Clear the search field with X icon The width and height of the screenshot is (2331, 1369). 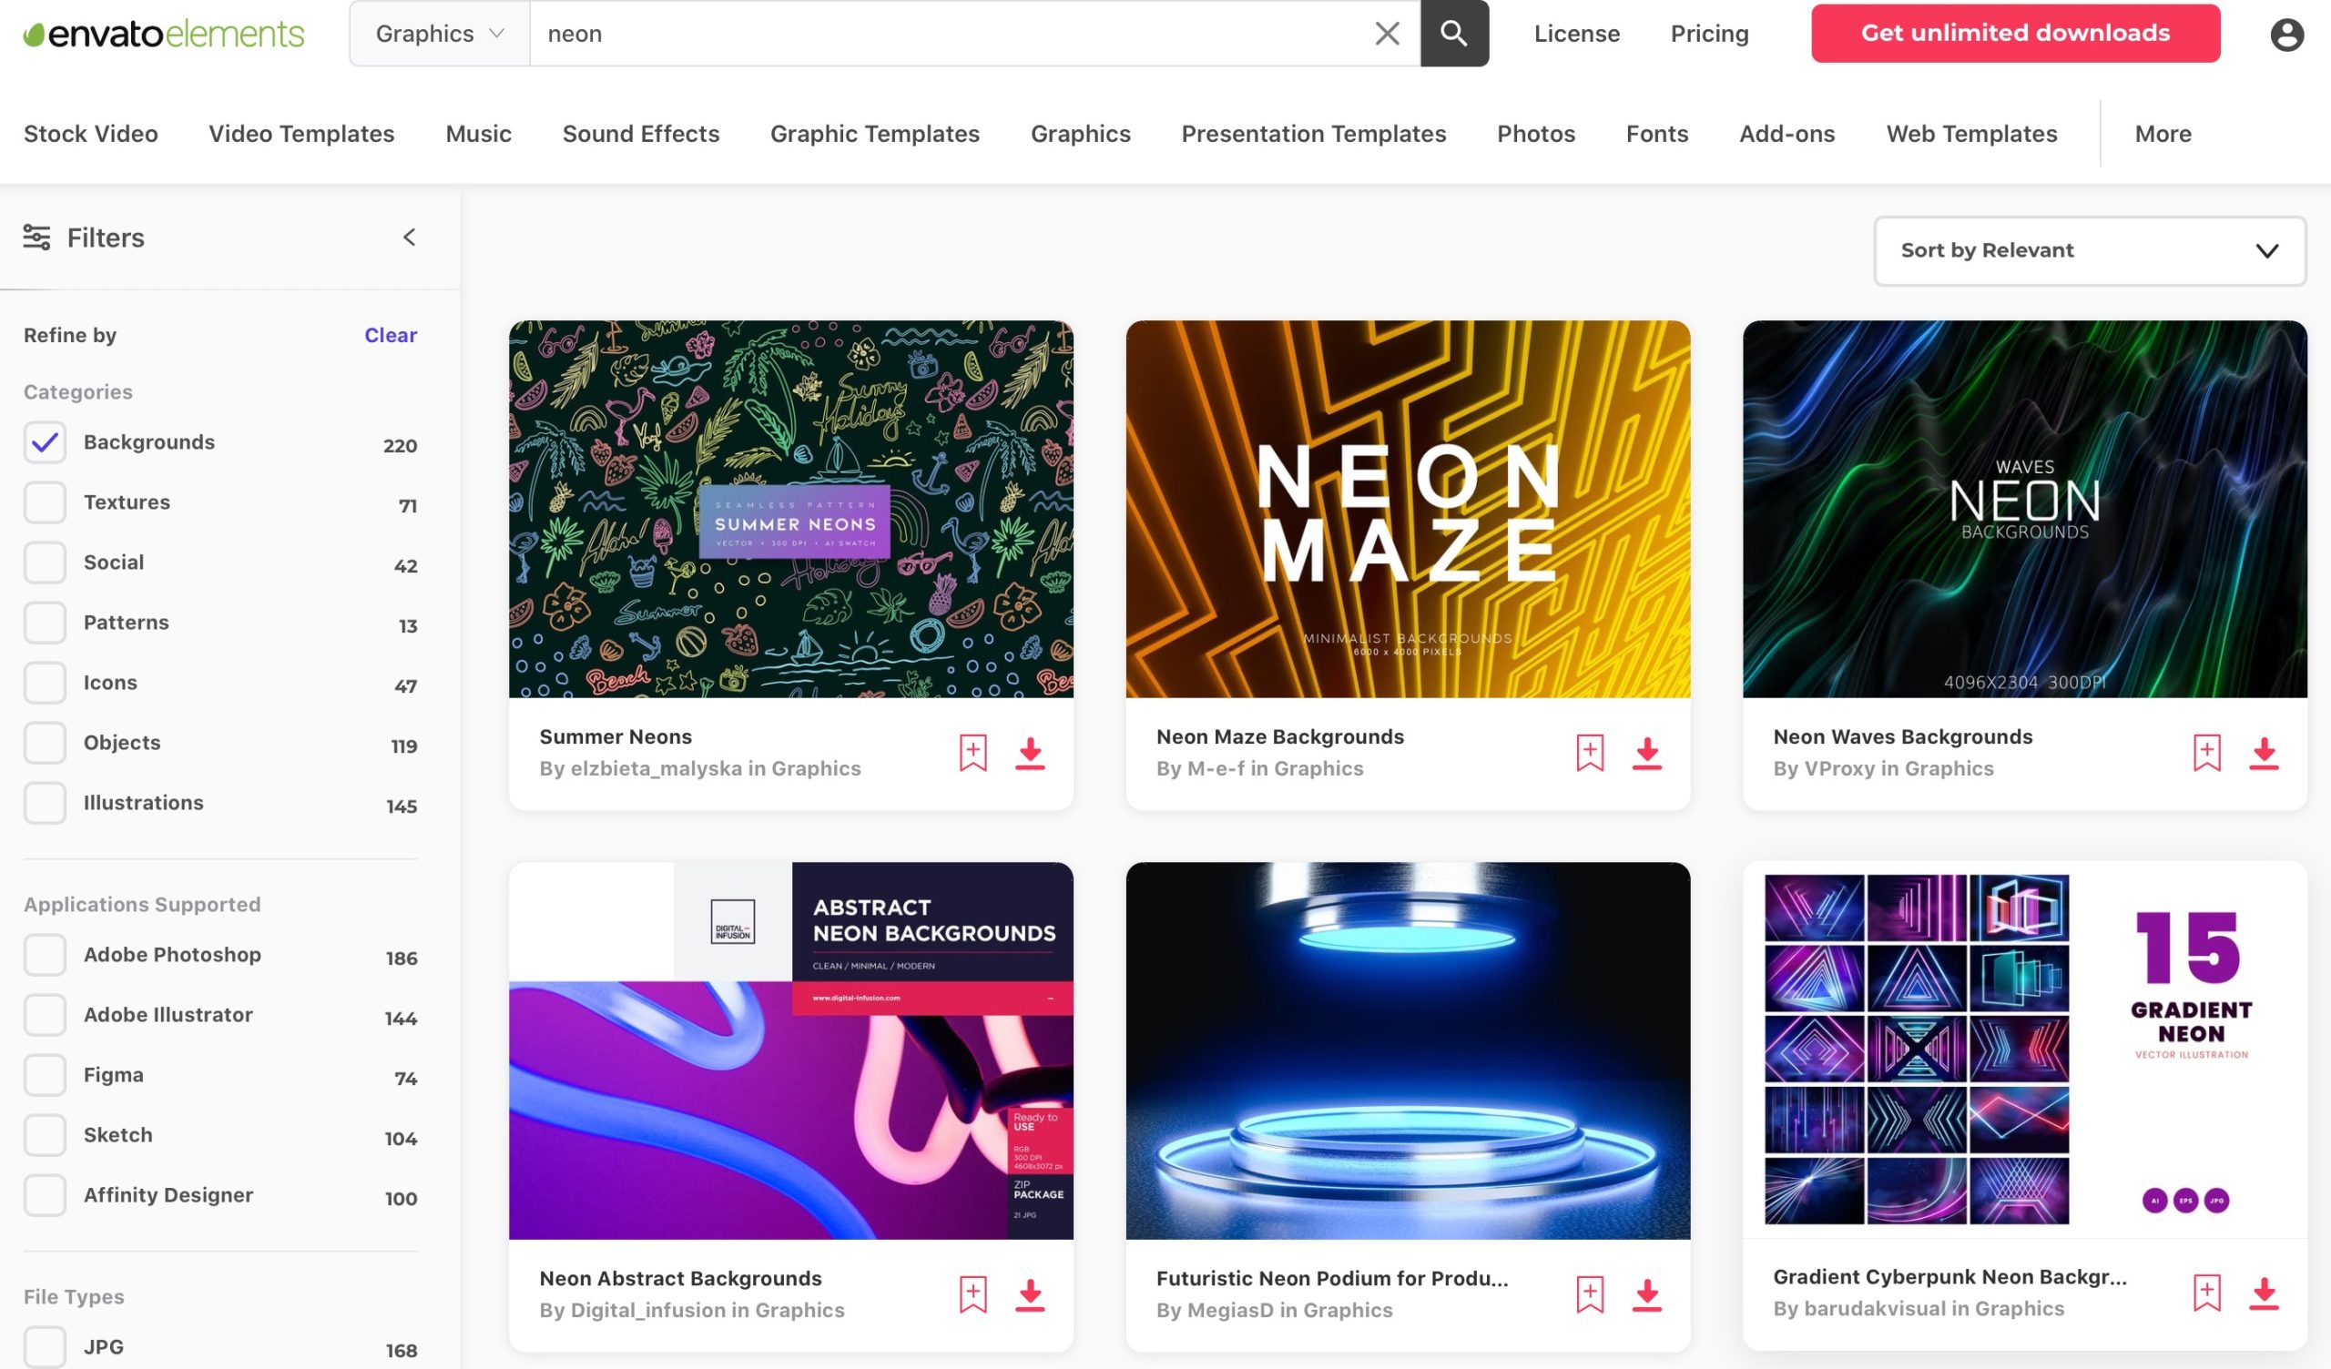(x=1386, y=34)
